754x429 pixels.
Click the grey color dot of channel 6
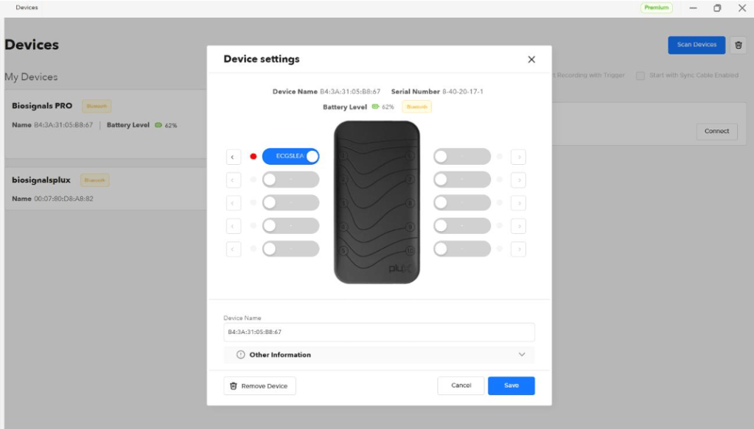(500, 157)
